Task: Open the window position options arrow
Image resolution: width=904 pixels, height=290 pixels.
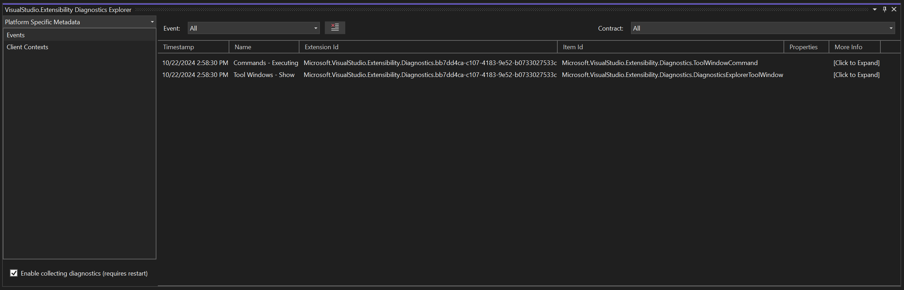Action: pos(875,9)
